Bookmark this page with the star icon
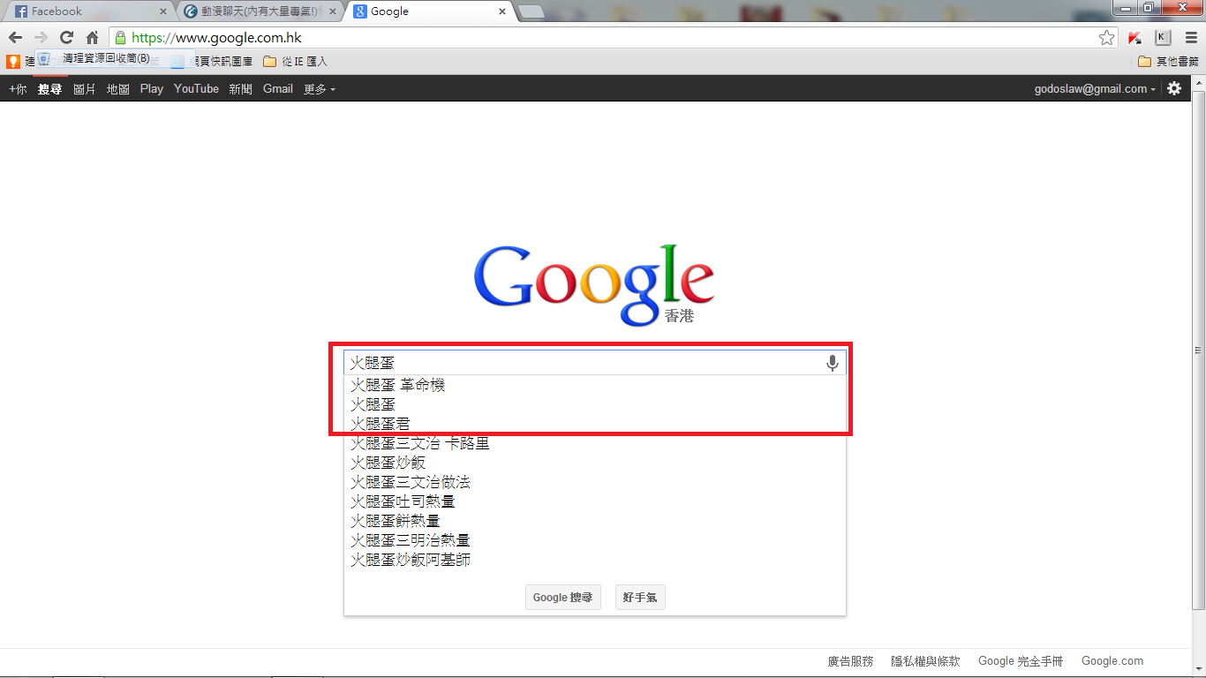The image size is (1206, 678). (x=1106, y=37)
